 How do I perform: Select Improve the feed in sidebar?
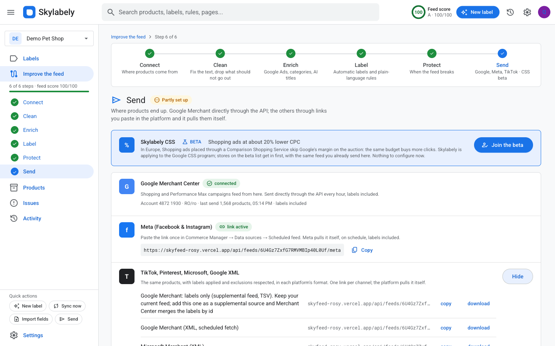[x=47, y=74]
